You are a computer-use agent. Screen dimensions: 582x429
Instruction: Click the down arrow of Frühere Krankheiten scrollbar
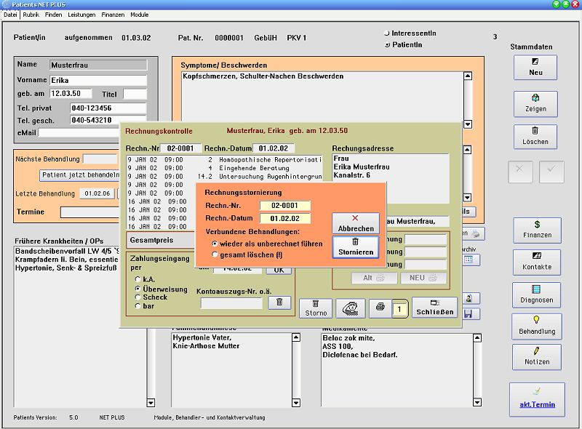click(x=151, y=403)
